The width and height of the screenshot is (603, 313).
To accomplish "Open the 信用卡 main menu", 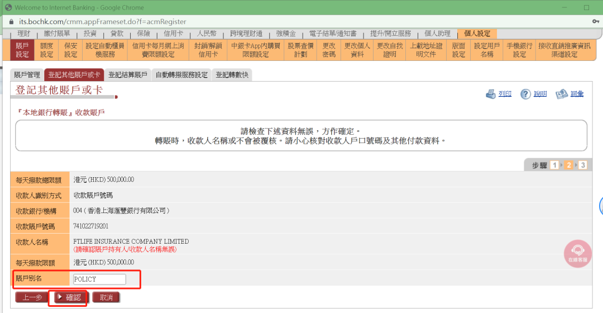I will point(174,34).
